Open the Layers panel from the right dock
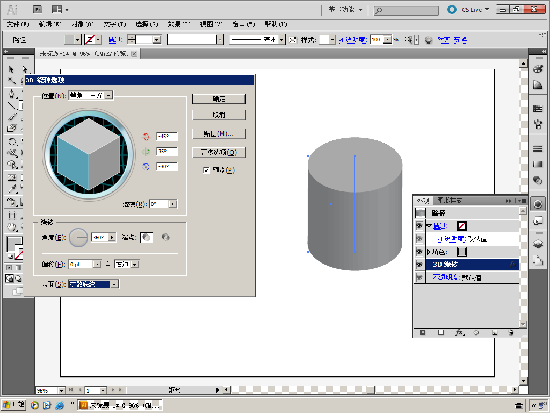550x413 pixels. 538,244
